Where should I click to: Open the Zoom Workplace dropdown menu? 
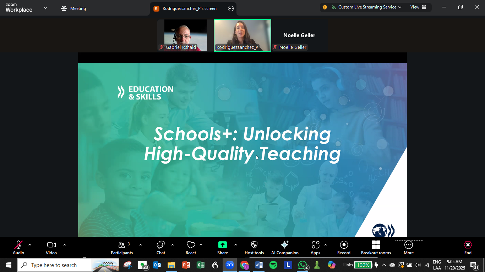coord(45,8)
